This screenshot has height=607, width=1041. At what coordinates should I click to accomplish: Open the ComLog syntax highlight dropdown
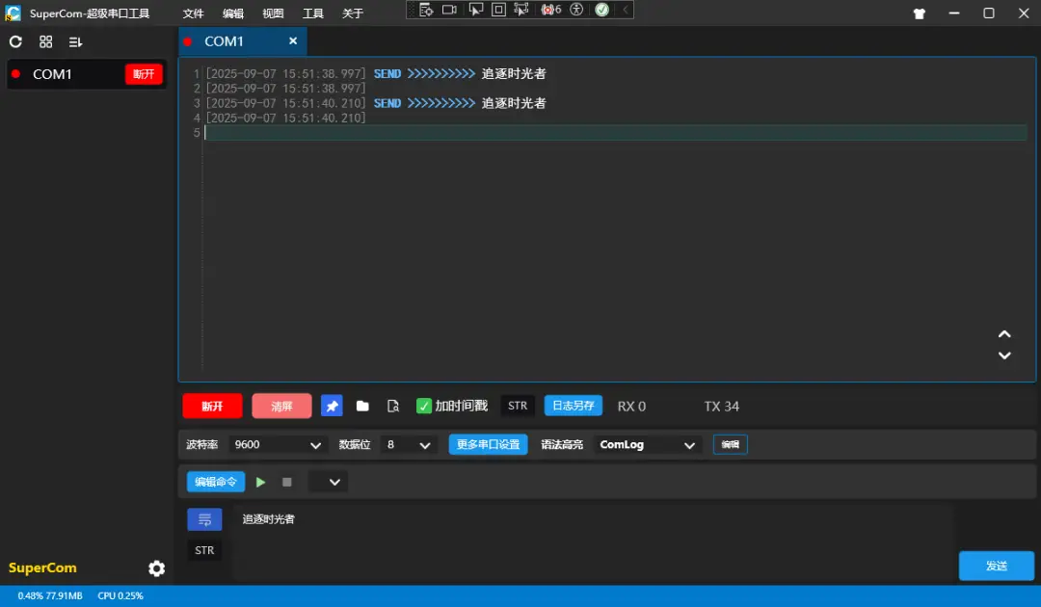(x=647, y=444)
